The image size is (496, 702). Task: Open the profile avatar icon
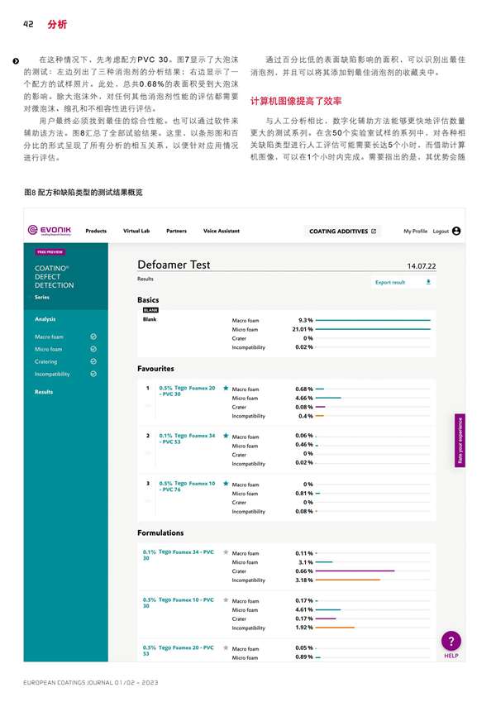click(x=457, y=232)
